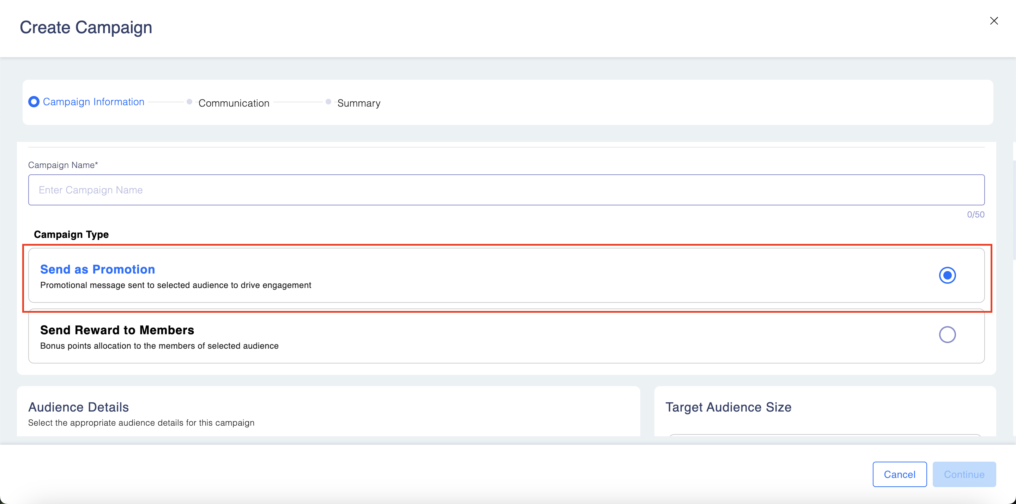The height and width of the screenshot is (504, 1016).
Task: Click the Summary step dot indicator
Action: (328, 102)
